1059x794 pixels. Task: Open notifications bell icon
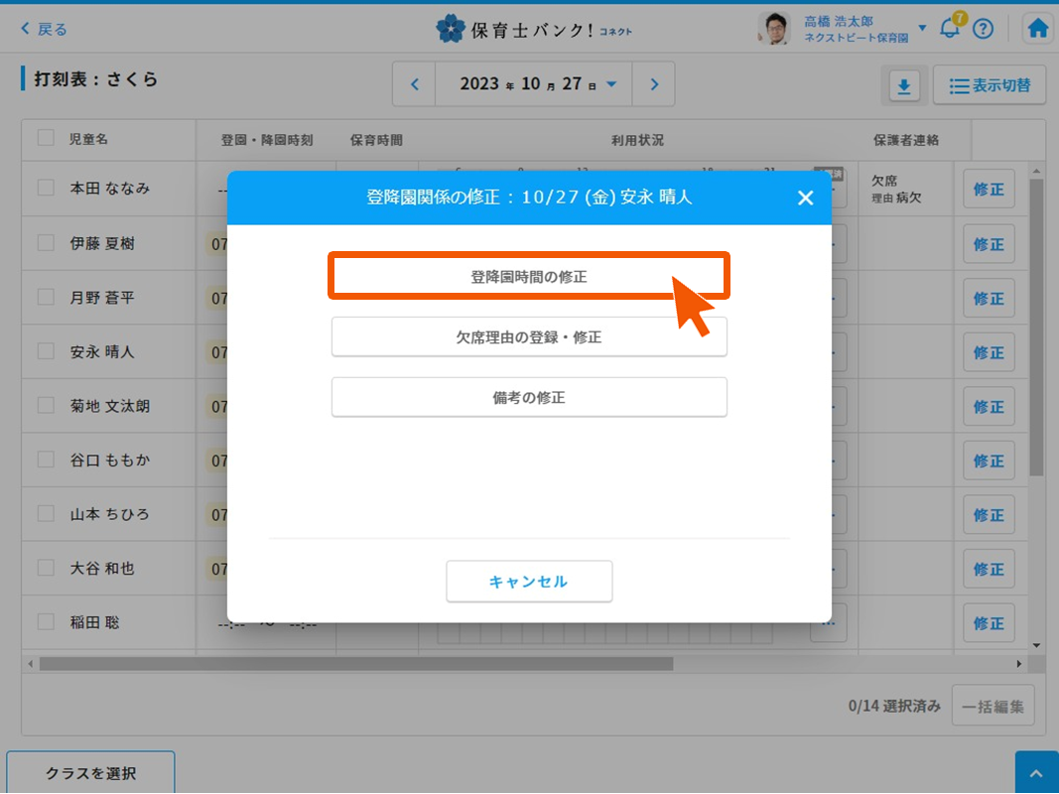tap(950, 29)
